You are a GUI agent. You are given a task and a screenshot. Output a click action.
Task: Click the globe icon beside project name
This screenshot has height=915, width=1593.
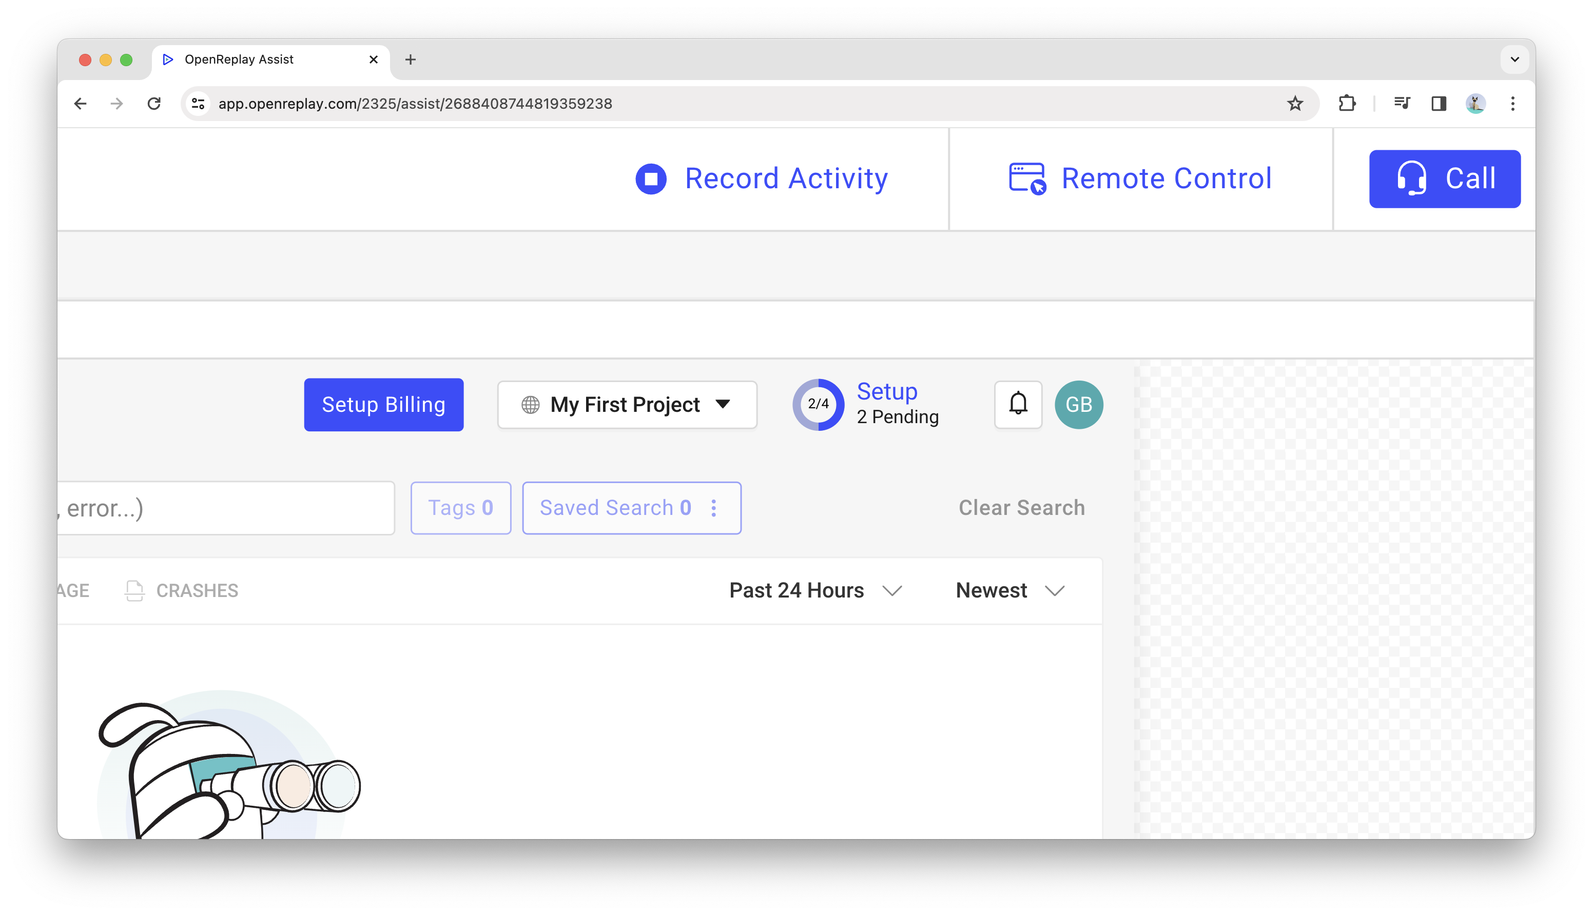530,405
